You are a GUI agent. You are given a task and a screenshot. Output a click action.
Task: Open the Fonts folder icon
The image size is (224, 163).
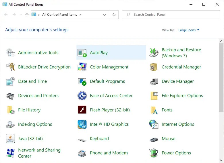pyautogui.click(x=154, y=110)
